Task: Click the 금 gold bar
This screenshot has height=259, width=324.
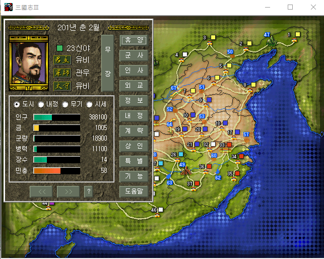Action: [56, 128]
